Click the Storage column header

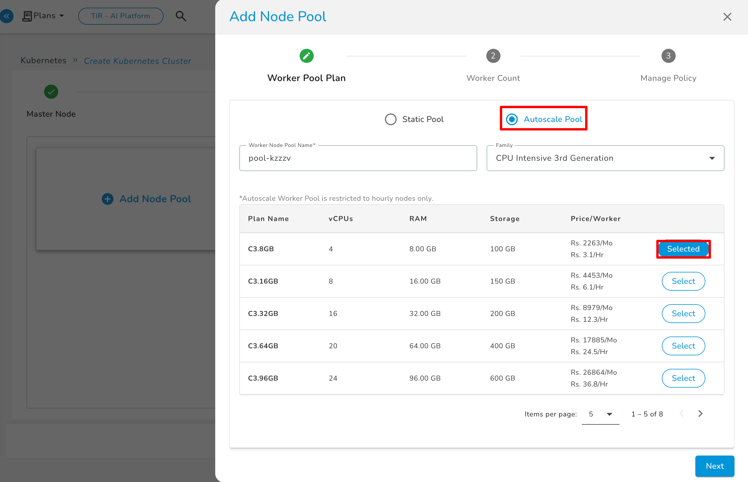(x=505, y=218)
